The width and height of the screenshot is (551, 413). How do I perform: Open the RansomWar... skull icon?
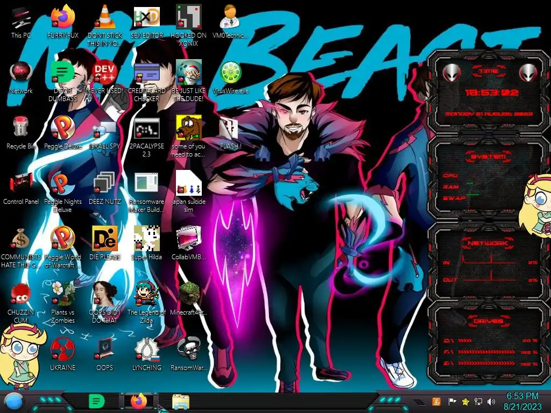[188, 354]
